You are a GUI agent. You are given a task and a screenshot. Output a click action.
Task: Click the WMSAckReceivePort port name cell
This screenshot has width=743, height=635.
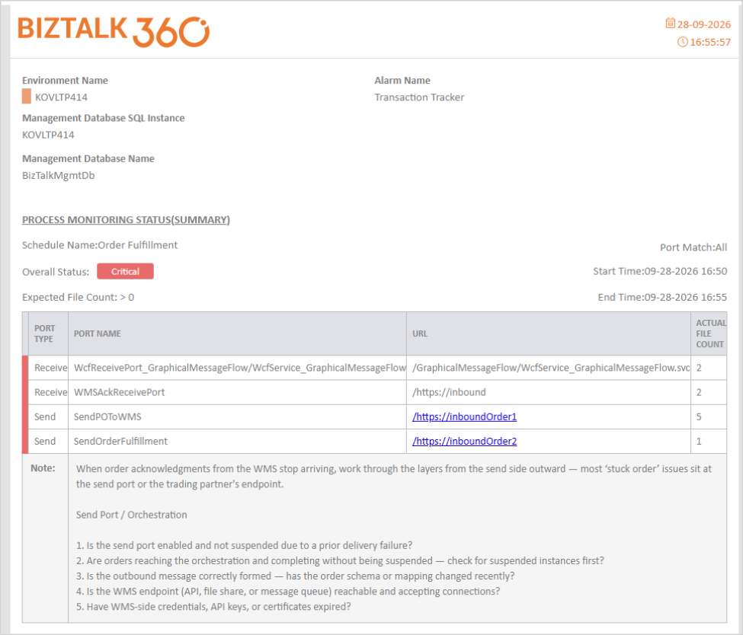pyautogui.click(x=238, y=393)
